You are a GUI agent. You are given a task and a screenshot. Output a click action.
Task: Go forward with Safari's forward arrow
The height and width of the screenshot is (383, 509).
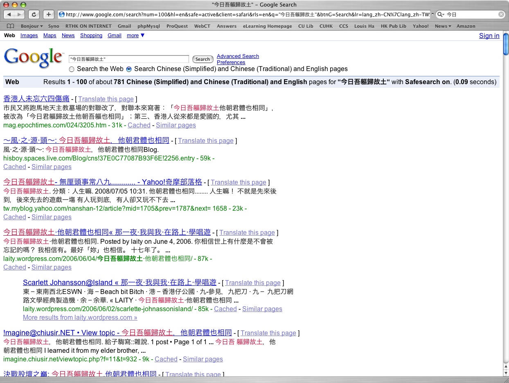(20, 14)
